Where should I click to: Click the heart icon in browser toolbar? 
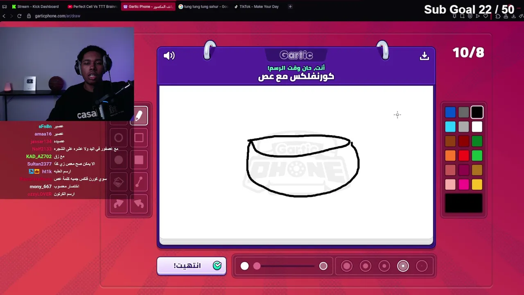486,16
